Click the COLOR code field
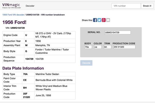Viewport: 155px width, 103px height. [x=98, y=47]
